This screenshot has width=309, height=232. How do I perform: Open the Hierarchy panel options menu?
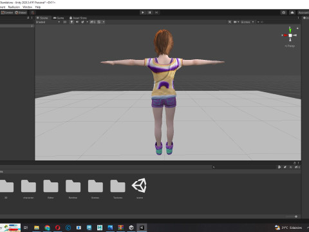coord(32,17)
